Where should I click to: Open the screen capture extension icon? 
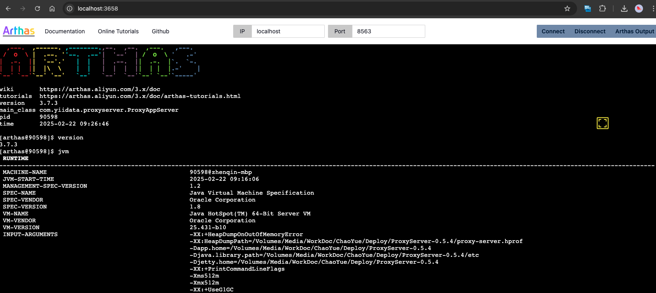point(588,9)
